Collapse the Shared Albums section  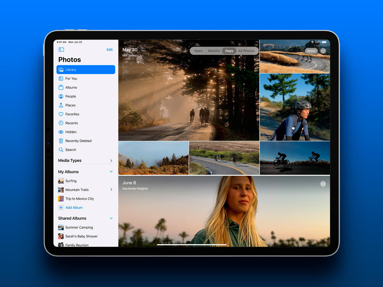click(x=111, y=218)
